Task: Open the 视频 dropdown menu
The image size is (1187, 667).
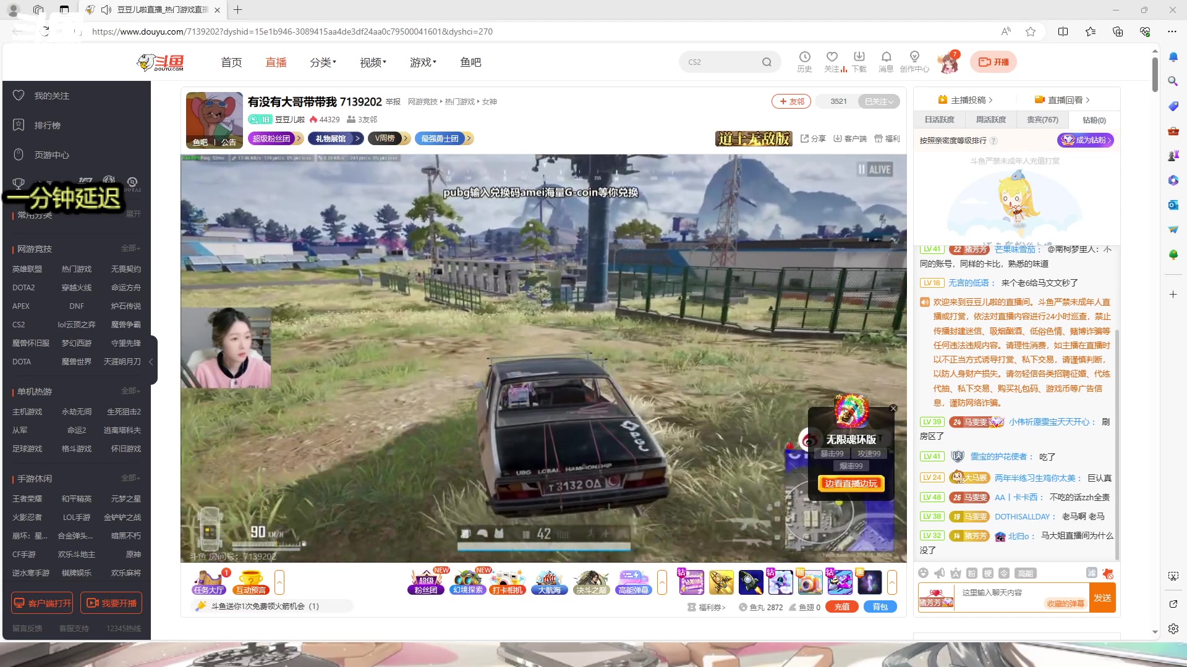Action: click(x=373, y=62)
